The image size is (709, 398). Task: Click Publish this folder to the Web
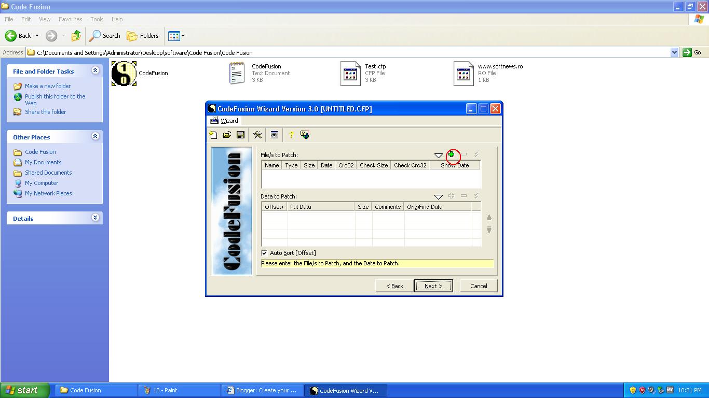tap(55, 99)
